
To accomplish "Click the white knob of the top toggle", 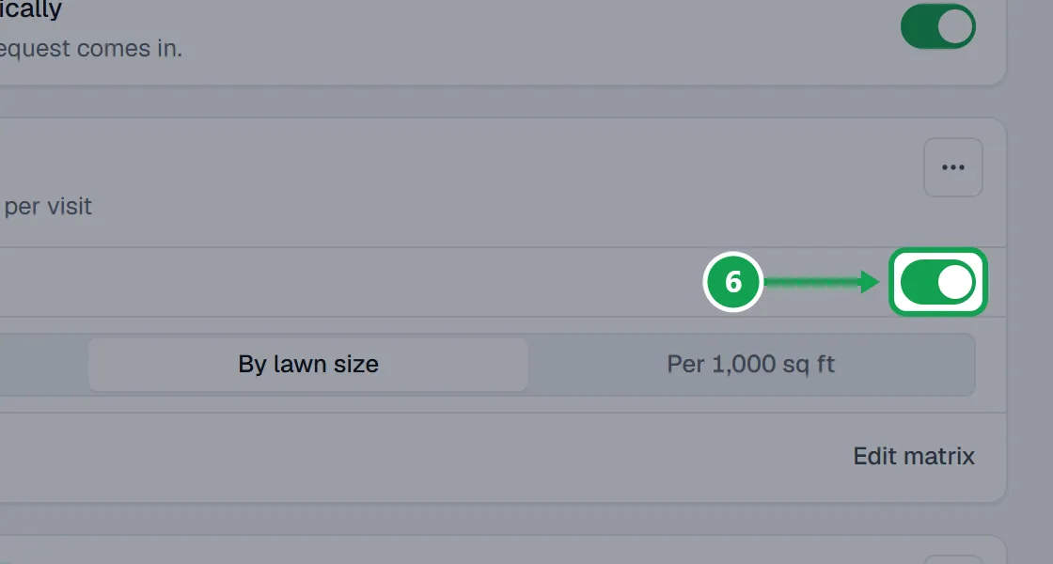I will click(955, 27).
